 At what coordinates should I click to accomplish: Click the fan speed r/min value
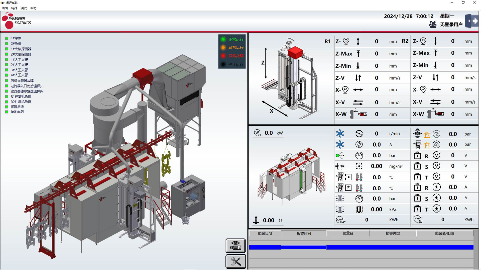(x=377, y=134)
